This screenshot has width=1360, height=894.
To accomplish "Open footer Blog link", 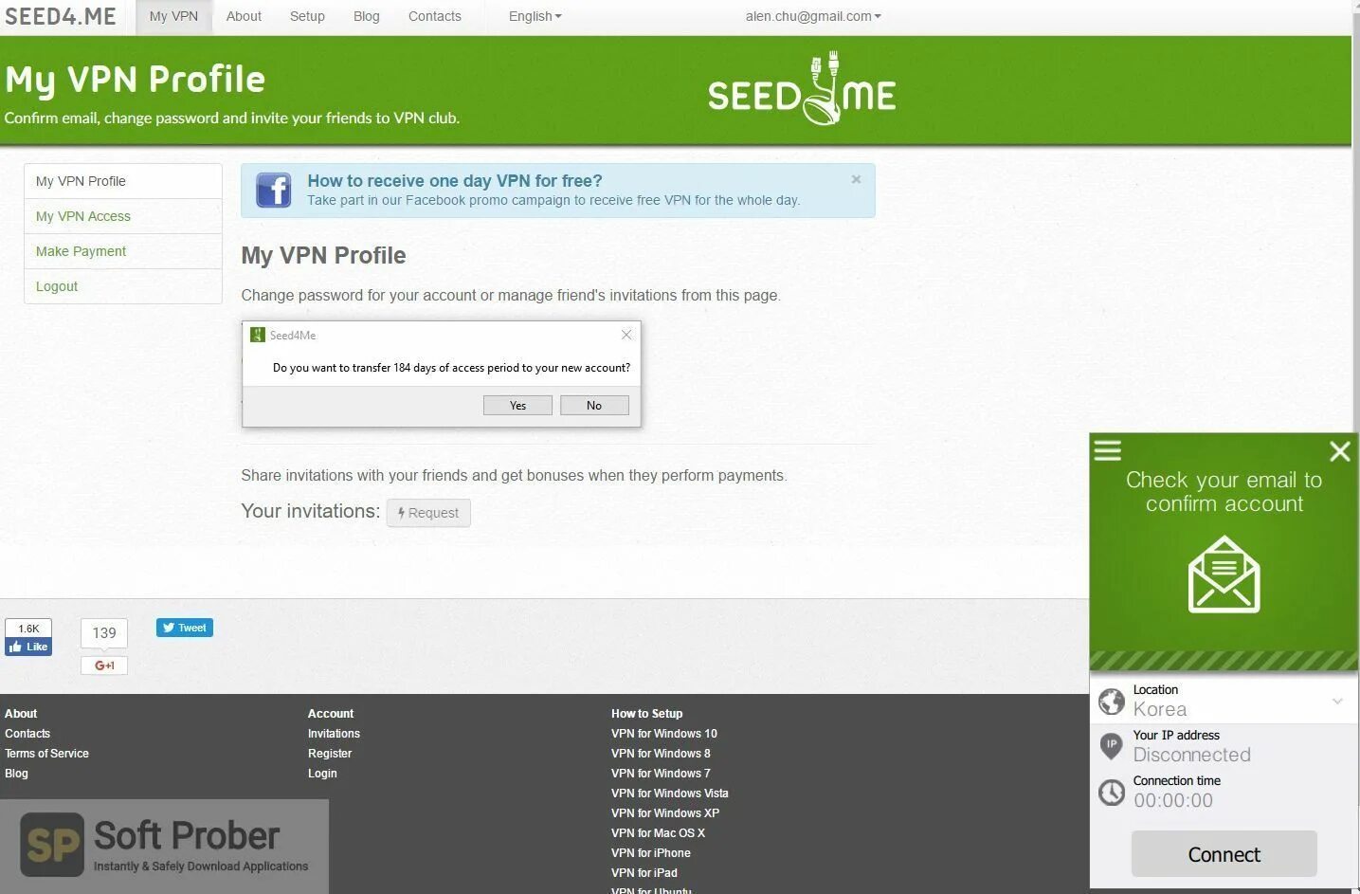I will tap(16, 774).
